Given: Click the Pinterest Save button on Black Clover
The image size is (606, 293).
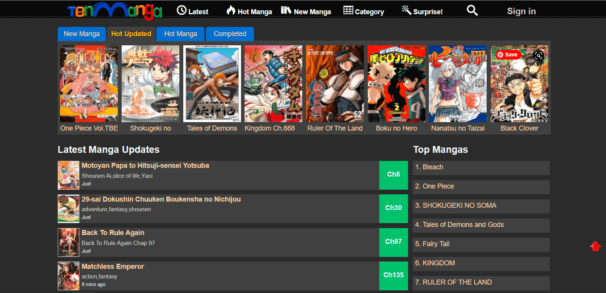Looking at the screenshot, I should [x=507, y=55].
